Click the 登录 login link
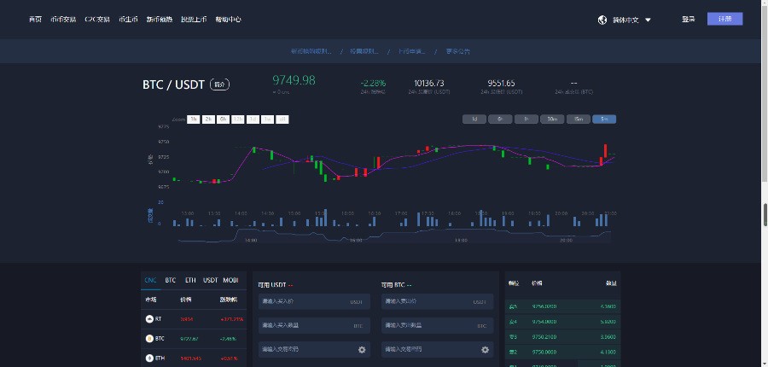Screen dimensions: 768x367 [688, 19]
